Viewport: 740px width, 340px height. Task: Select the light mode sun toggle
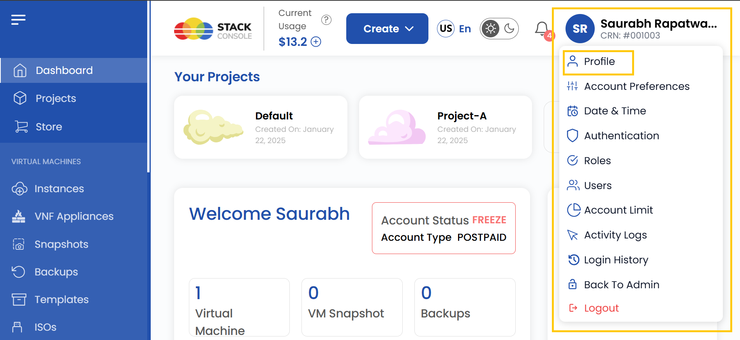pyautogui.click(x=490, y=29)
